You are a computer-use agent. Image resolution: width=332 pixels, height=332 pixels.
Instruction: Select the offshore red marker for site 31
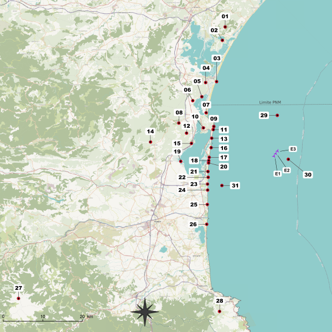[x=222, y=185]
